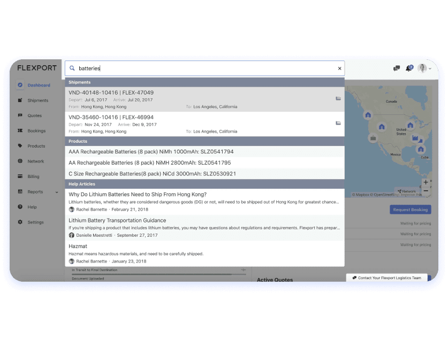This screenshot has height=341, width=448.
Task: Click the Help question mark icon
Action: 20,207
